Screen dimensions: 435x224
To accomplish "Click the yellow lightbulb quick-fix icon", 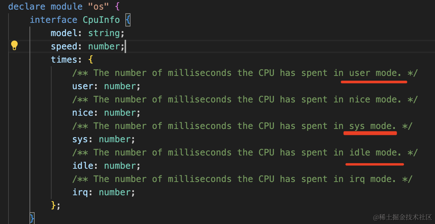I will [x=14, y=45].
